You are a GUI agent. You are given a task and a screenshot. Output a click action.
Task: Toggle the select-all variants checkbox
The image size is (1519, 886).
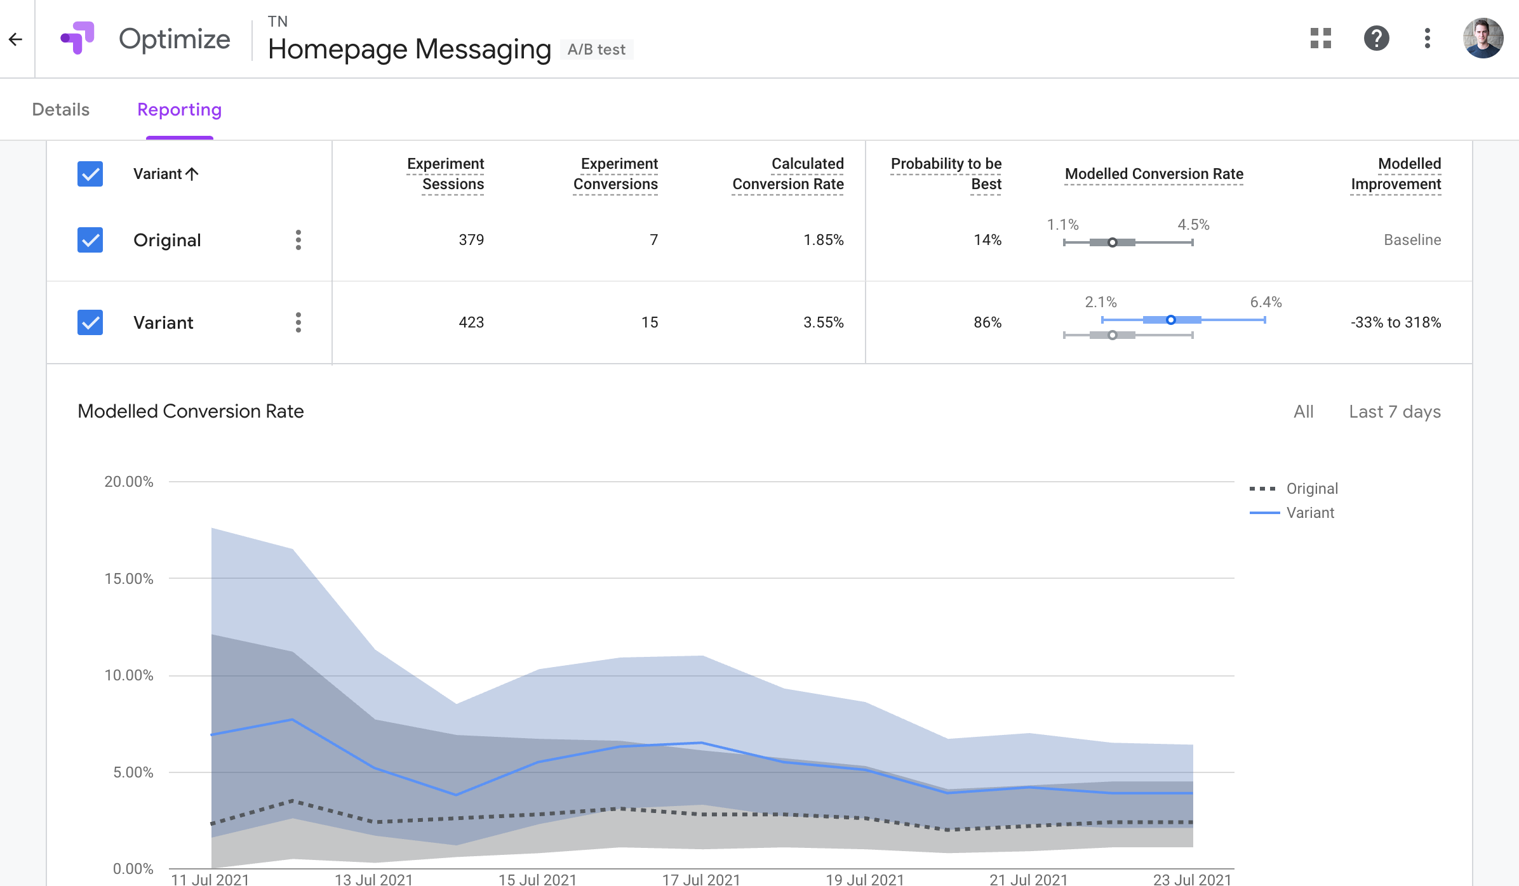(90, 174)
